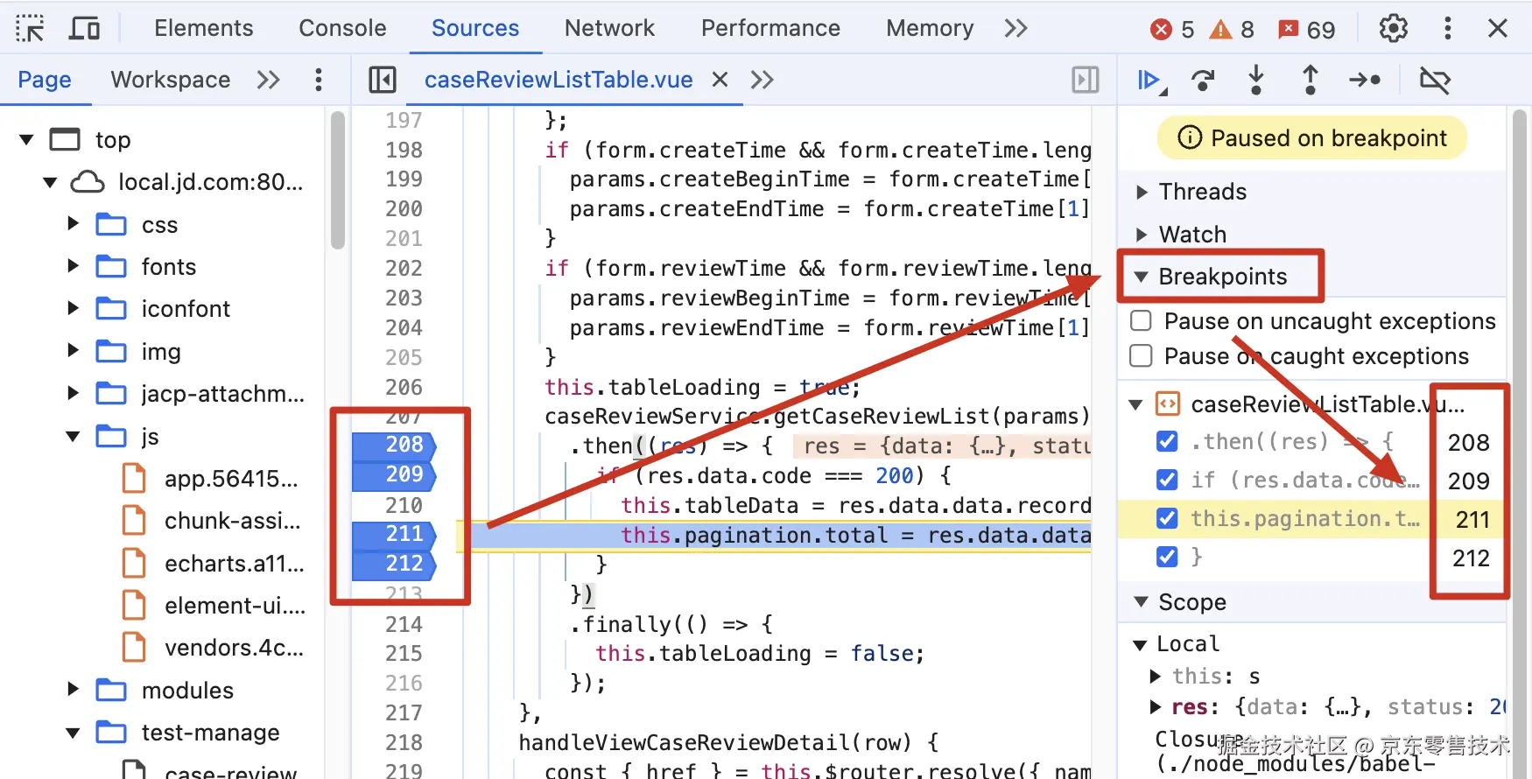Screen dimensions: 1532x779
Task: Open the Memory tab
Action: 930,28
